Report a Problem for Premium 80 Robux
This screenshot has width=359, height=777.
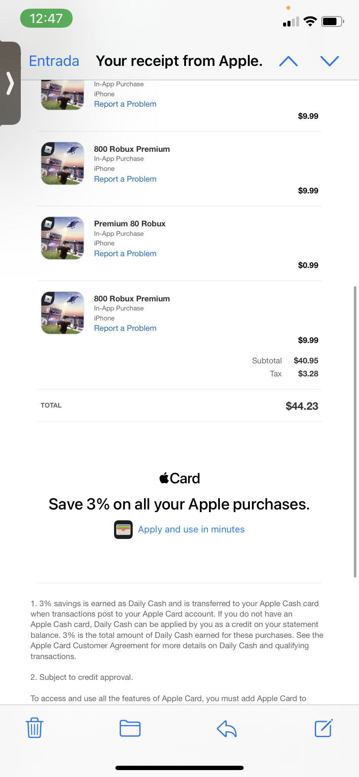pos(125,254)
